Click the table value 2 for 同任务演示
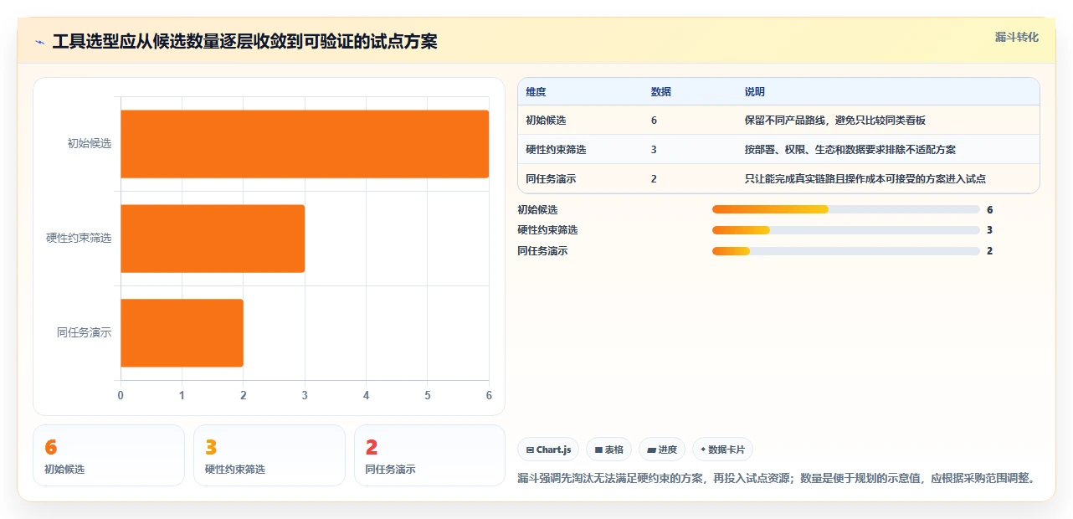 654,179
